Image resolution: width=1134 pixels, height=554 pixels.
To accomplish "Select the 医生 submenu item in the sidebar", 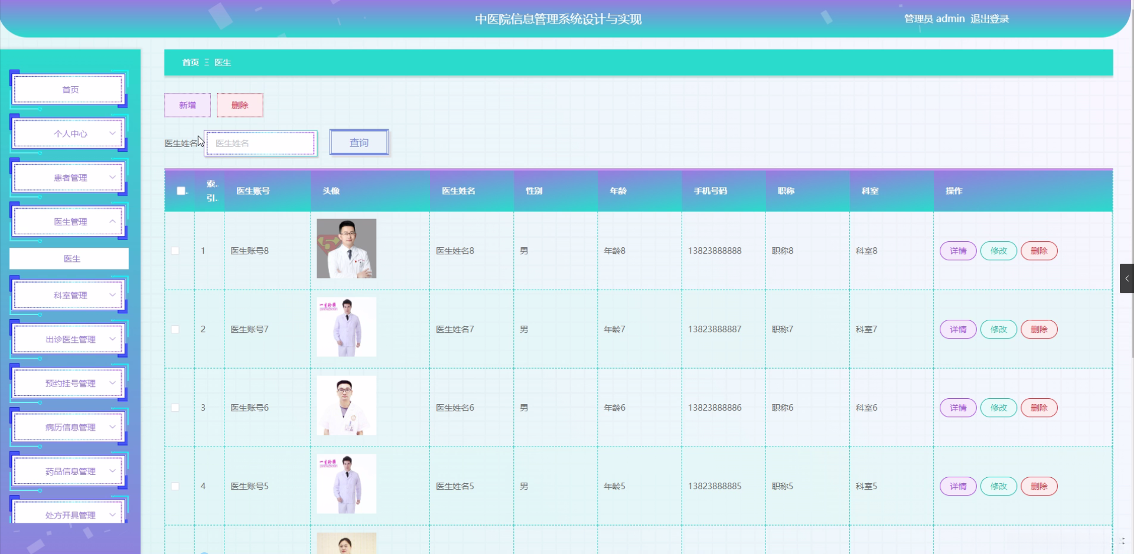I will (69, 258).
